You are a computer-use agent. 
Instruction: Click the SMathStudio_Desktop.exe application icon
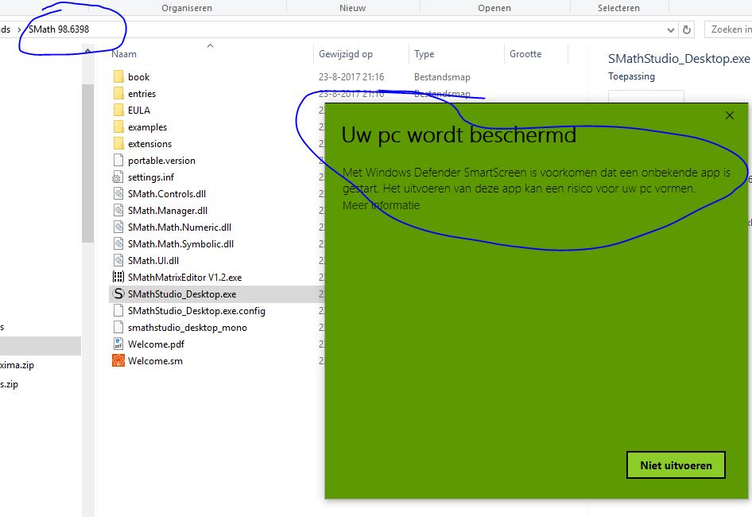click(x=118, y=294)
